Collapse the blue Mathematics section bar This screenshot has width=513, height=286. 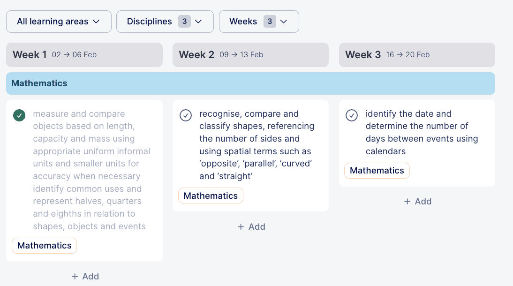(x=250, y=83)
